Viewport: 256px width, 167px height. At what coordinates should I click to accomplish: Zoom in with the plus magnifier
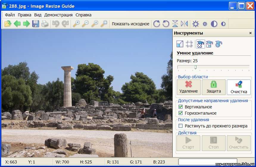point(76,24)
